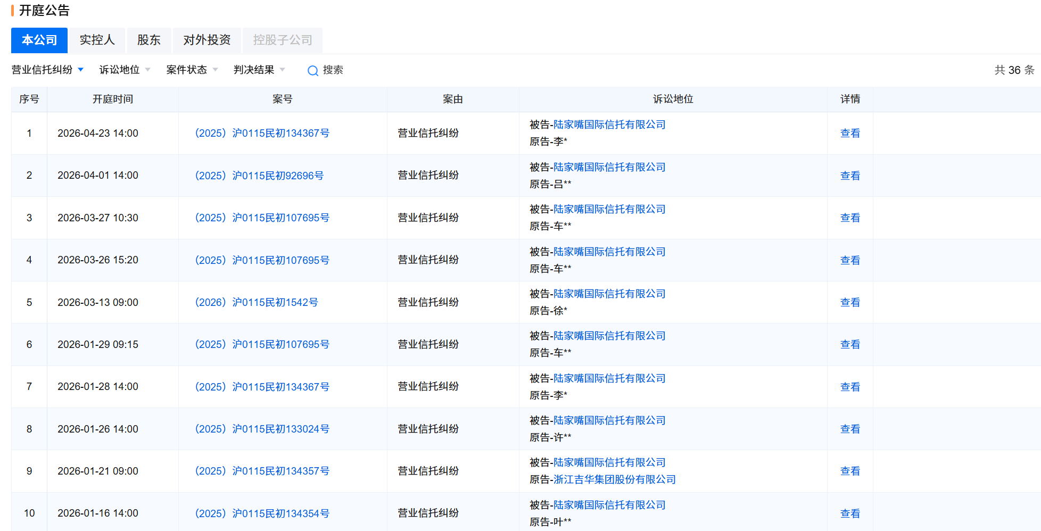Click the 开庭公告 section title

[44, 11]
